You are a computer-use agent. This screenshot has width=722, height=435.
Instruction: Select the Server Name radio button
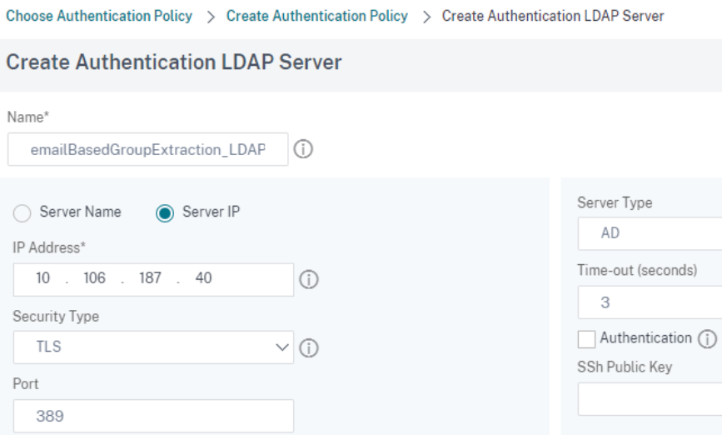point(22,213)
